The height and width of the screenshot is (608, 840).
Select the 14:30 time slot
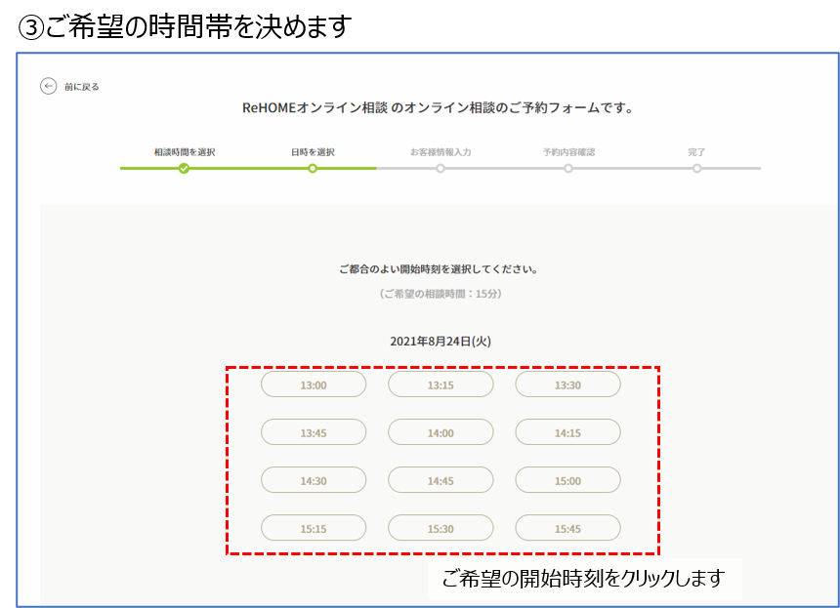point(314,480)
